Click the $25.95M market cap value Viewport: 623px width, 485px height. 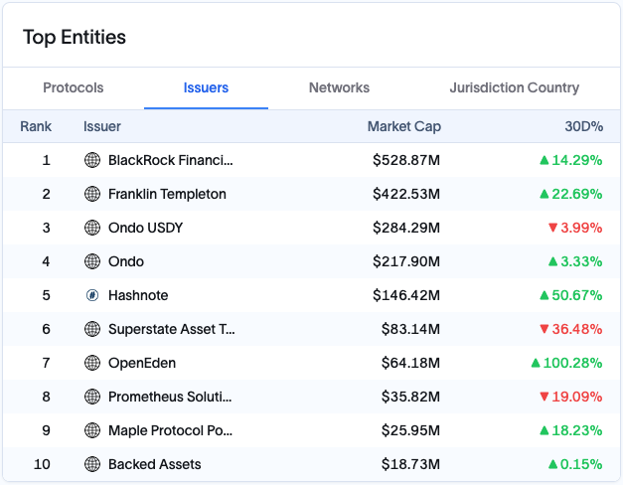coord(410,430)
